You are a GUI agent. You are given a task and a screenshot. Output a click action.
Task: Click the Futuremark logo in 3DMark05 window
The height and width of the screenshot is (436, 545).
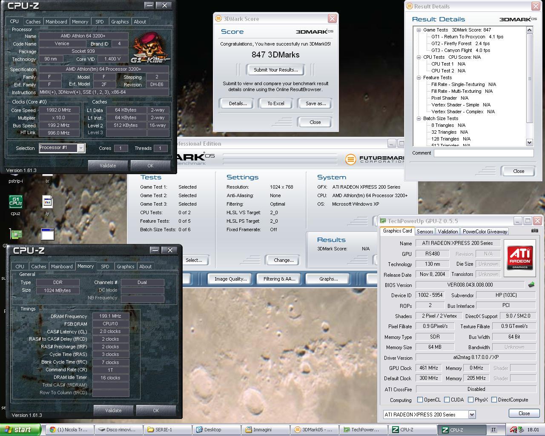pyautogui.click(x=375, y=159)
